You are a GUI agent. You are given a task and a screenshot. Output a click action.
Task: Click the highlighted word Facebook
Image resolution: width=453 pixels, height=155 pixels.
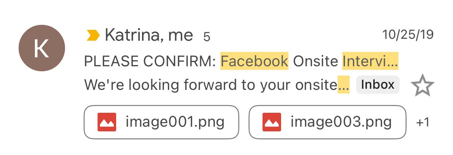tap(254, 61)
